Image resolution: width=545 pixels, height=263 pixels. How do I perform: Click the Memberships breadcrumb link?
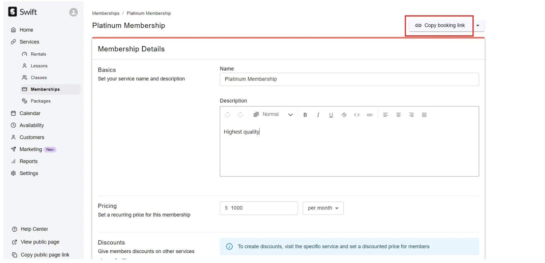coord(105,14)
